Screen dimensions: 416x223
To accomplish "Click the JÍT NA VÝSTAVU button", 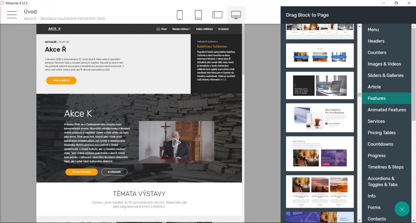I will 81,172.
